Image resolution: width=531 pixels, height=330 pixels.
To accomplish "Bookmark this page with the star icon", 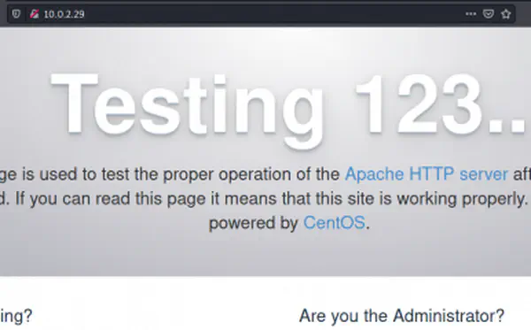I will [506, 14].
